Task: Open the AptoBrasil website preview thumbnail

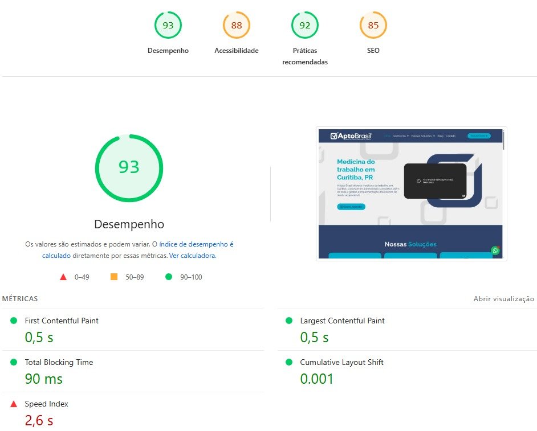Action: pos(412,194)
